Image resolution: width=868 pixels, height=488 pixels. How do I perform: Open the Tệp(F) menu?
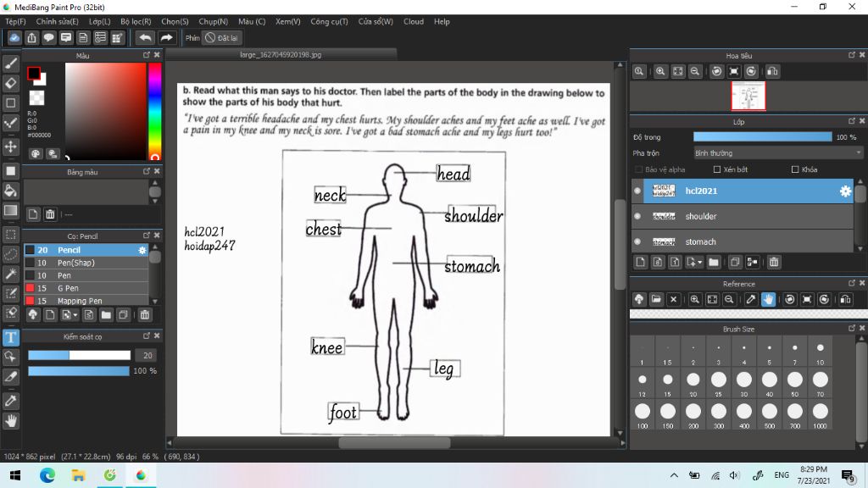click(x=15, y=21)
